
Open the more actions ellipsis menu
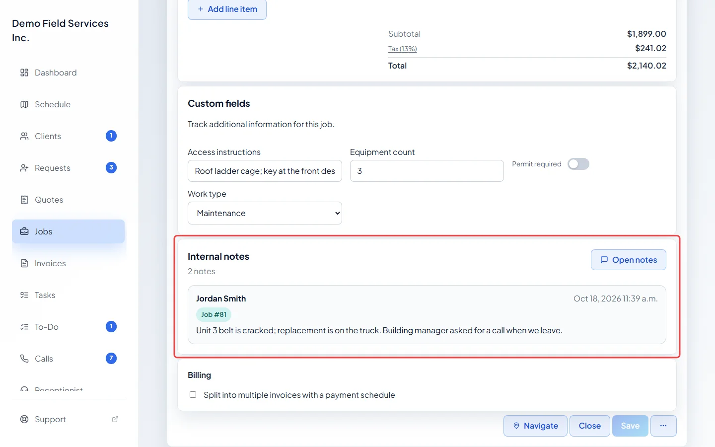(663, 426)
